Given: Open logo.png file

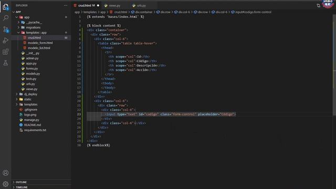Looking at the screenshot, I should (x=30, y=114).
